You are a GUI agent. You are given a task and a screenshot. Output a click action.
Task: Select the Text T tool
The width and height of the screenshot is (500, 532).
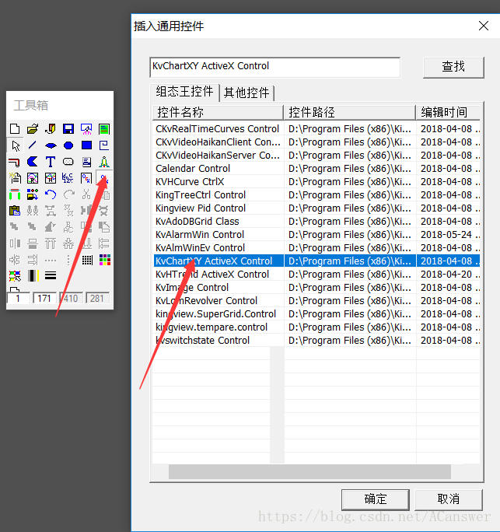click(51, 162)
